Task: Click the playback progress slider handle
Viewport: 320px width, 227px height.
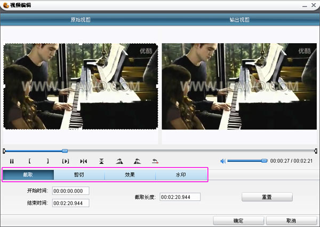Action: tap(65, 151)
